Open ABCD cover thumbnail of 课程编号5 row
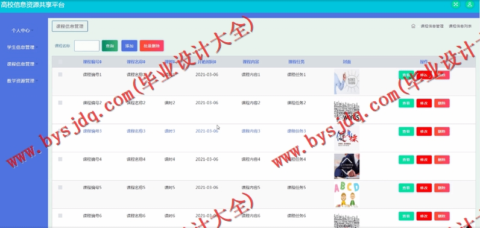Screen dimensions: 480x228 [x=347, y=194]
